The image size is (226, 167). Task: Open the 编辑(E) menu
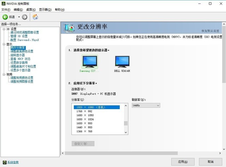click(x=18, y=10)
